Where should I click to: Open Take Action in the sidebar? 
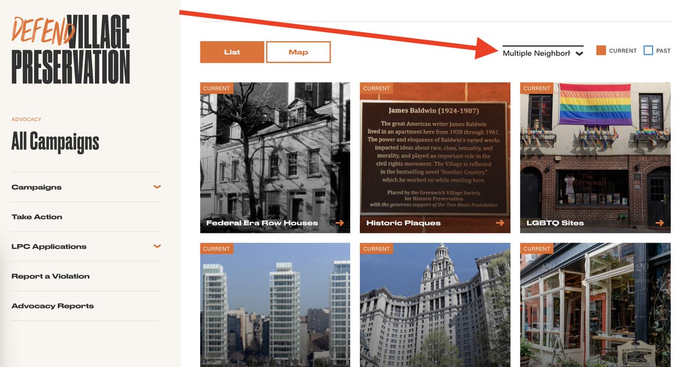37,217
